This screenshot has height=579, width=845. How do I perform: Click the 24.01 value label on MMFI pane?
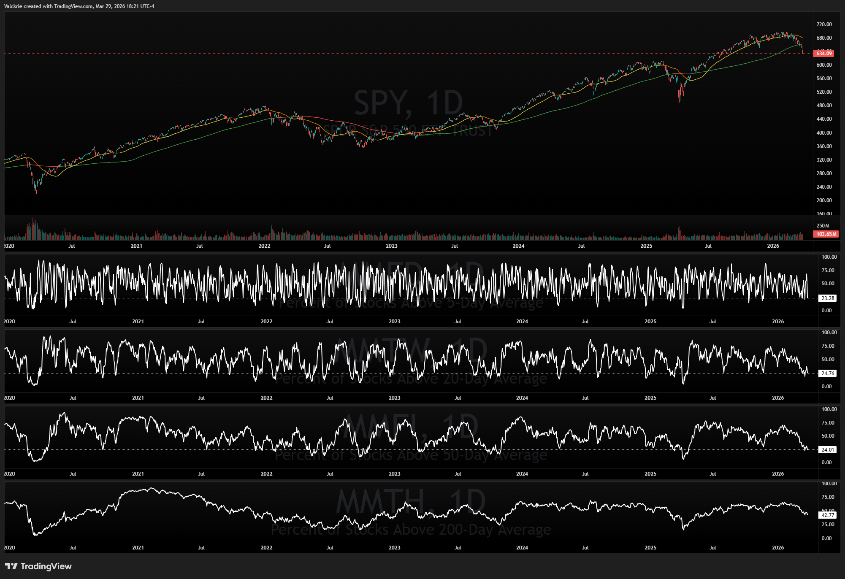(827, 450)
